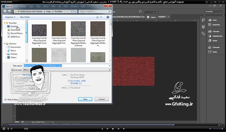Open the Clone Source panel icon

click(203, 33)
